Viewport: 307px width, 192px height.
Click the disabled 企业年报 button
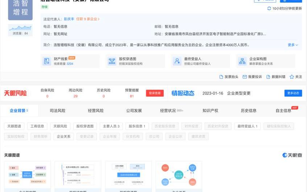click(110, 136)
